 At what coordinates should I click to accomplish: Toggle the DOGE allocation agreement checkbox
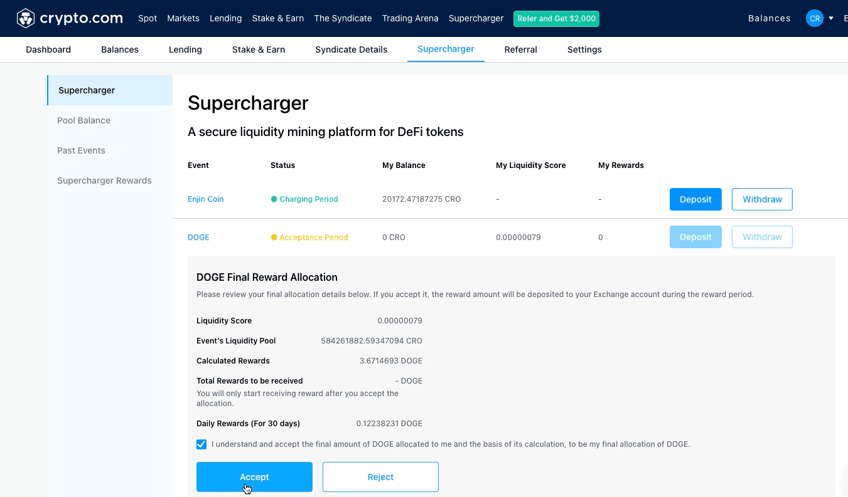coord(201,444)
